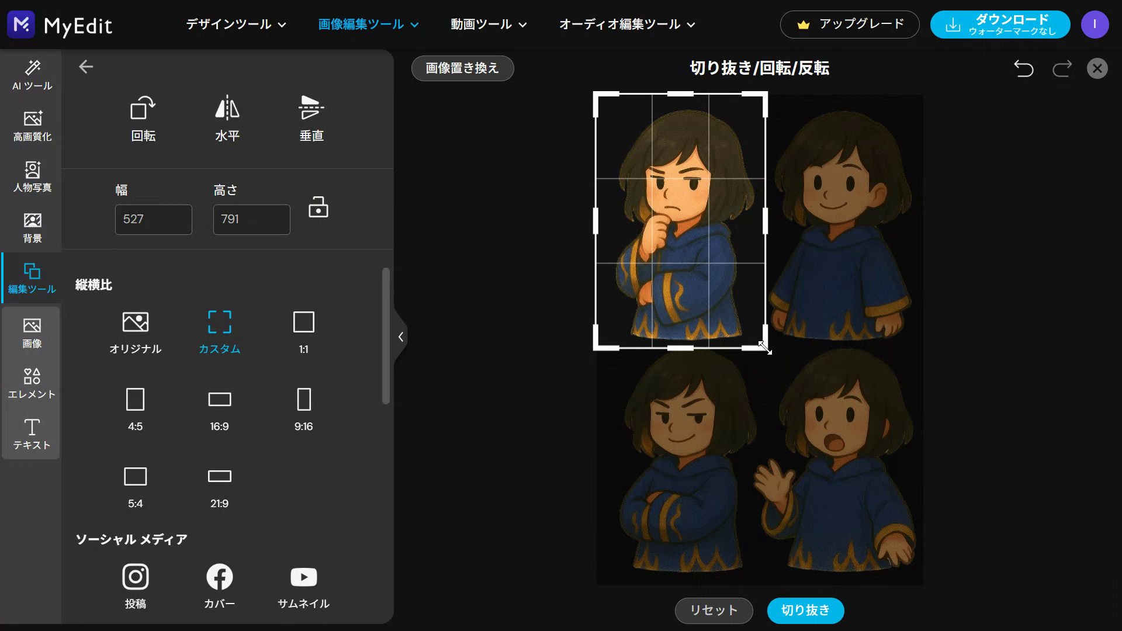Flip image horizontally with 水平 icon
The height and width of the screenshot is (631, 1122).
(227, 109)
